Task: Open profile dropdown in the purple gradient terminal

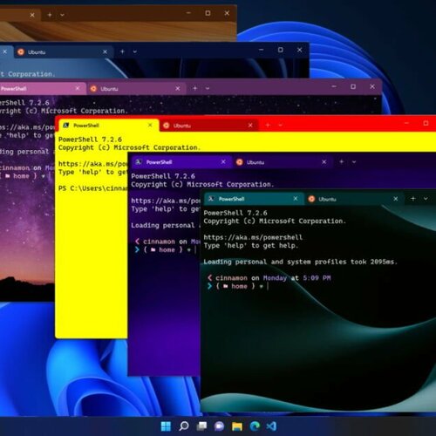Action: click(354, 162)
